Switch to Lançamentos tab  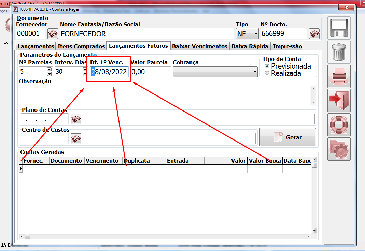36,46
